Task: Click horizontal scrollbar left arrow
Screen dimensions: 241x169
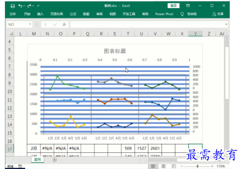Action: click(x=146, y=160)
